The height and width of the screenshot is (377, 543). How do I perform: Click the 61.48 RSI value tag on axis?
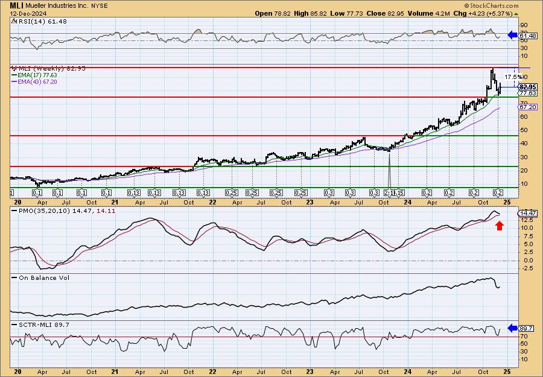528,36
